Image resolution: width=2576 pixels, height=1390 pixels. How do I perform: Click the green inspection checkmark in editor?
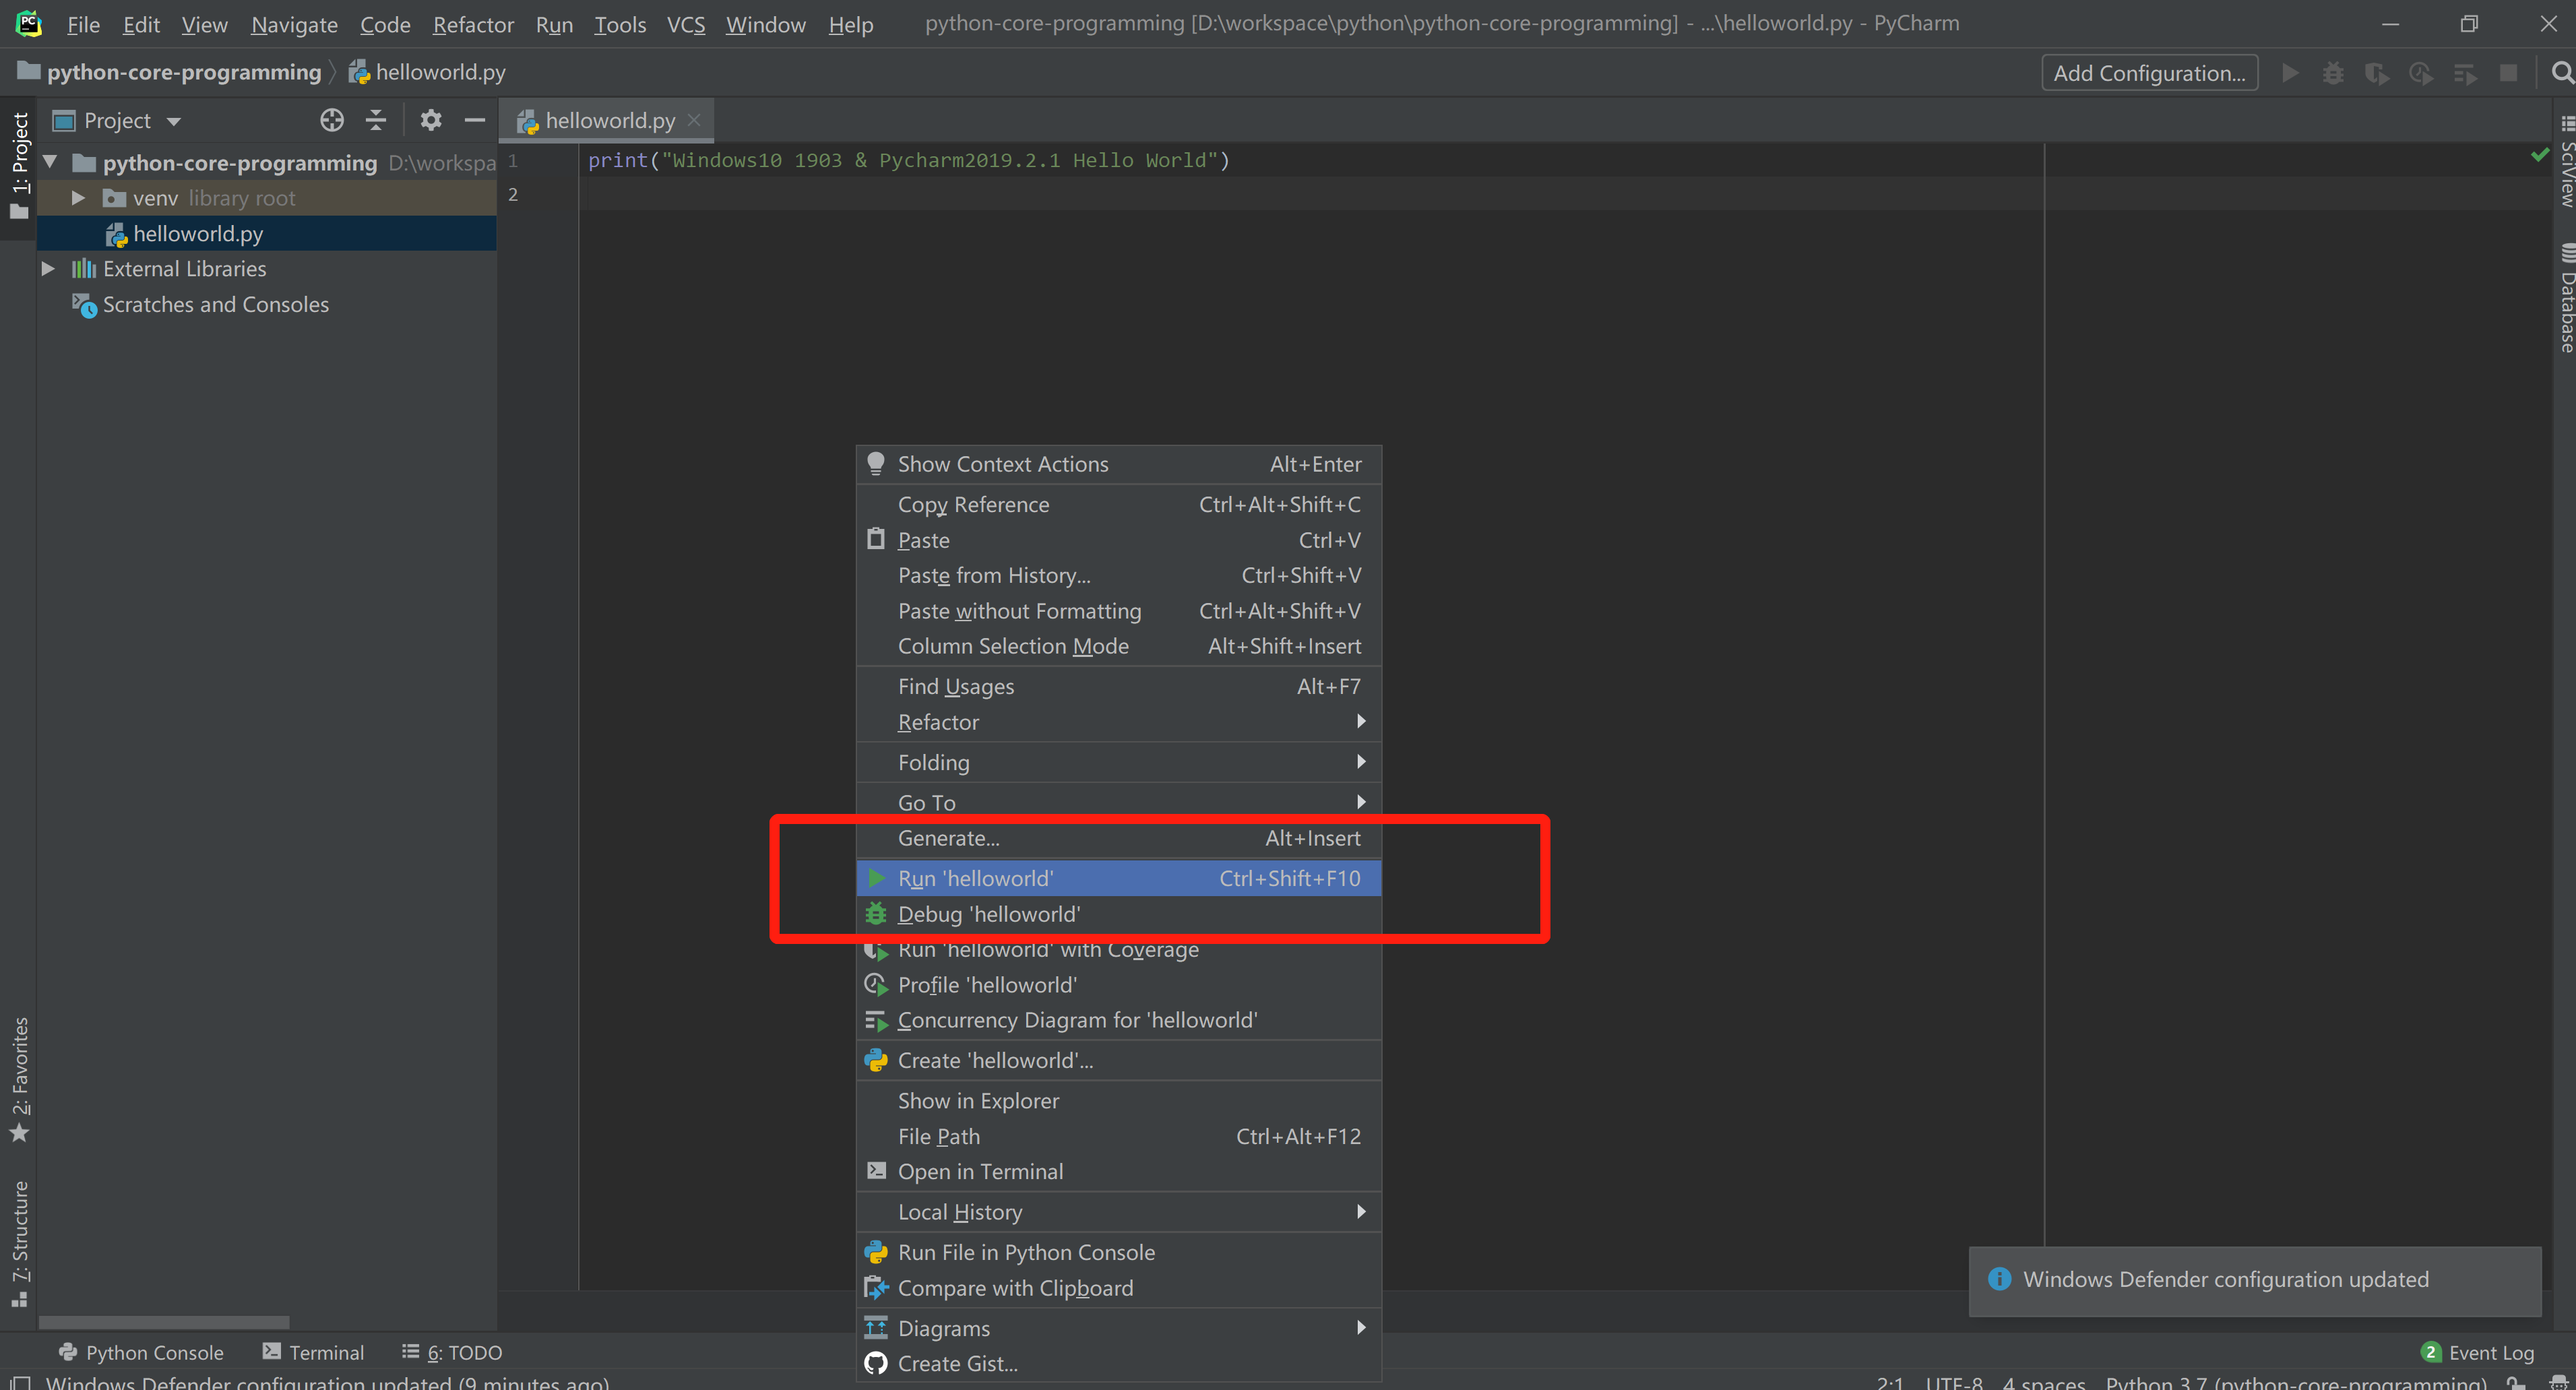[2540, 155]
